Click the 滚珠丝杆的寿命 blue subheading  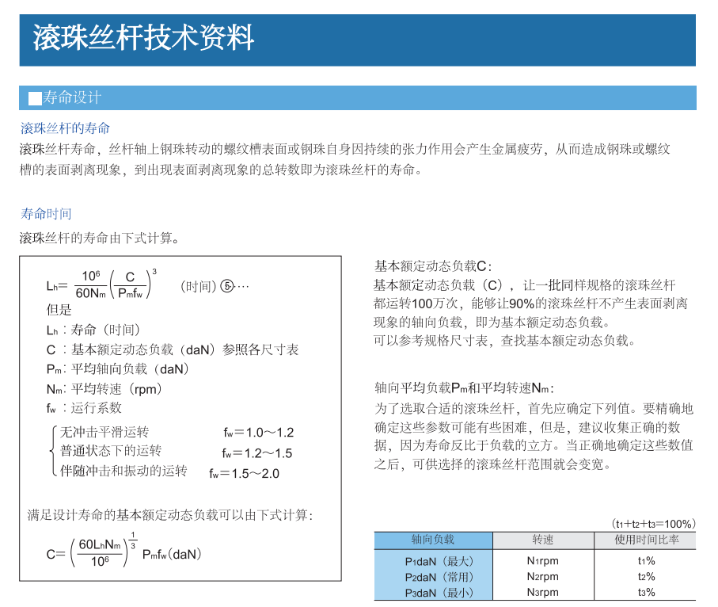click(65, 128)
